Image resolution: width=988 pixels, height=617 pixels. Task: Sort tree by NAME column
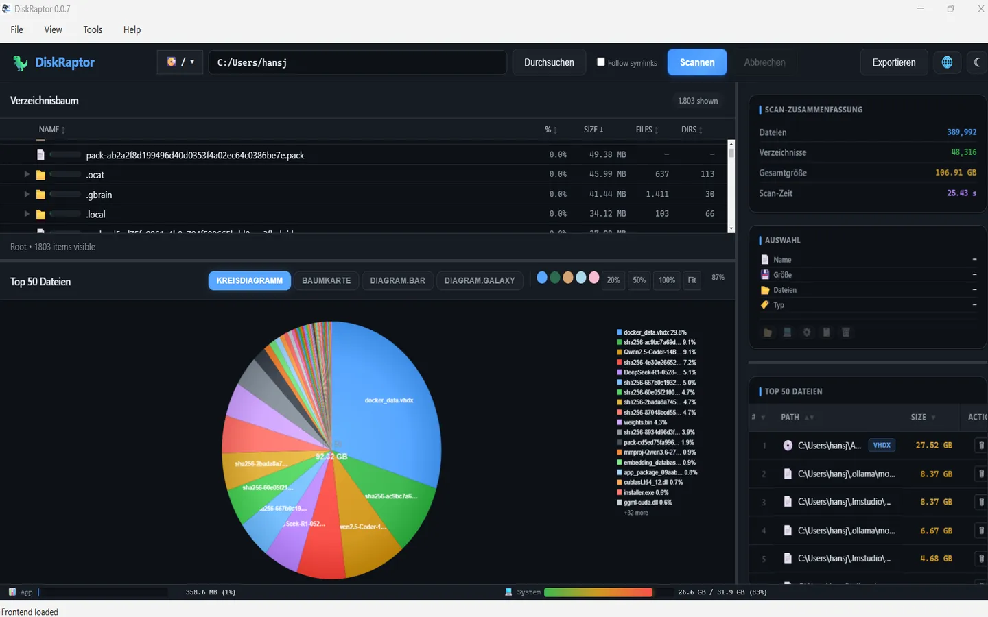point(52,130)
